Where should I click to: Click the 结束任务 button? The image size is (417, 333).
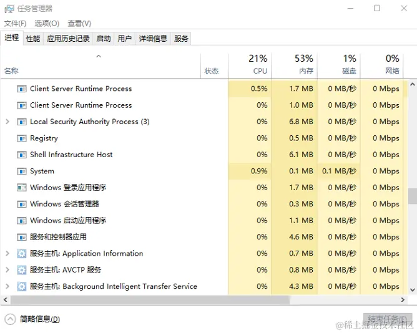click(x=388, y=319)
